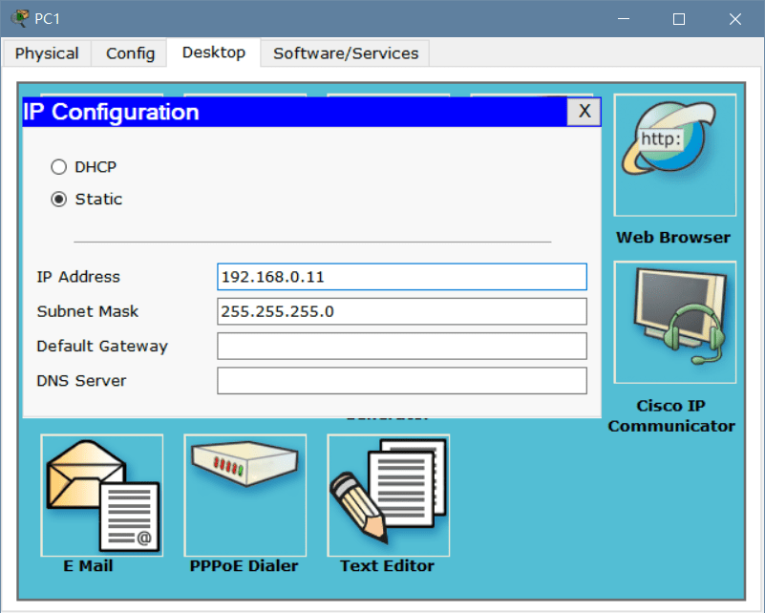This screenshot has height=613, width=765.
Task: Select the Static radio button
Action: 59,200
